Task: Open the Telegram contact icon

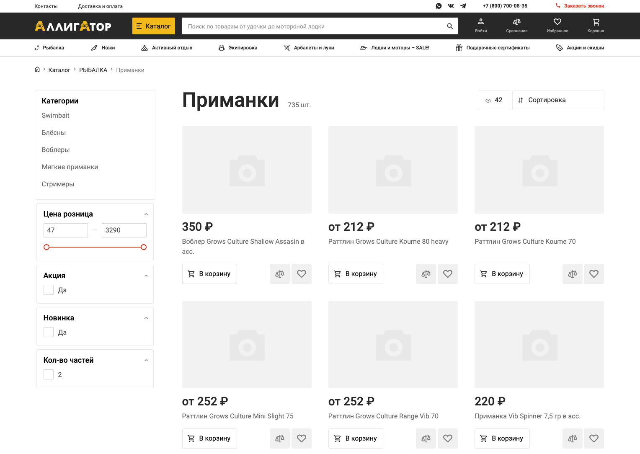Action: 463,6
